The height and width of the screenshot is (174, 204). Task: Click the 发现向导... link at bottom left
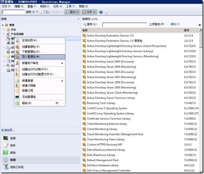pos(8,130)
